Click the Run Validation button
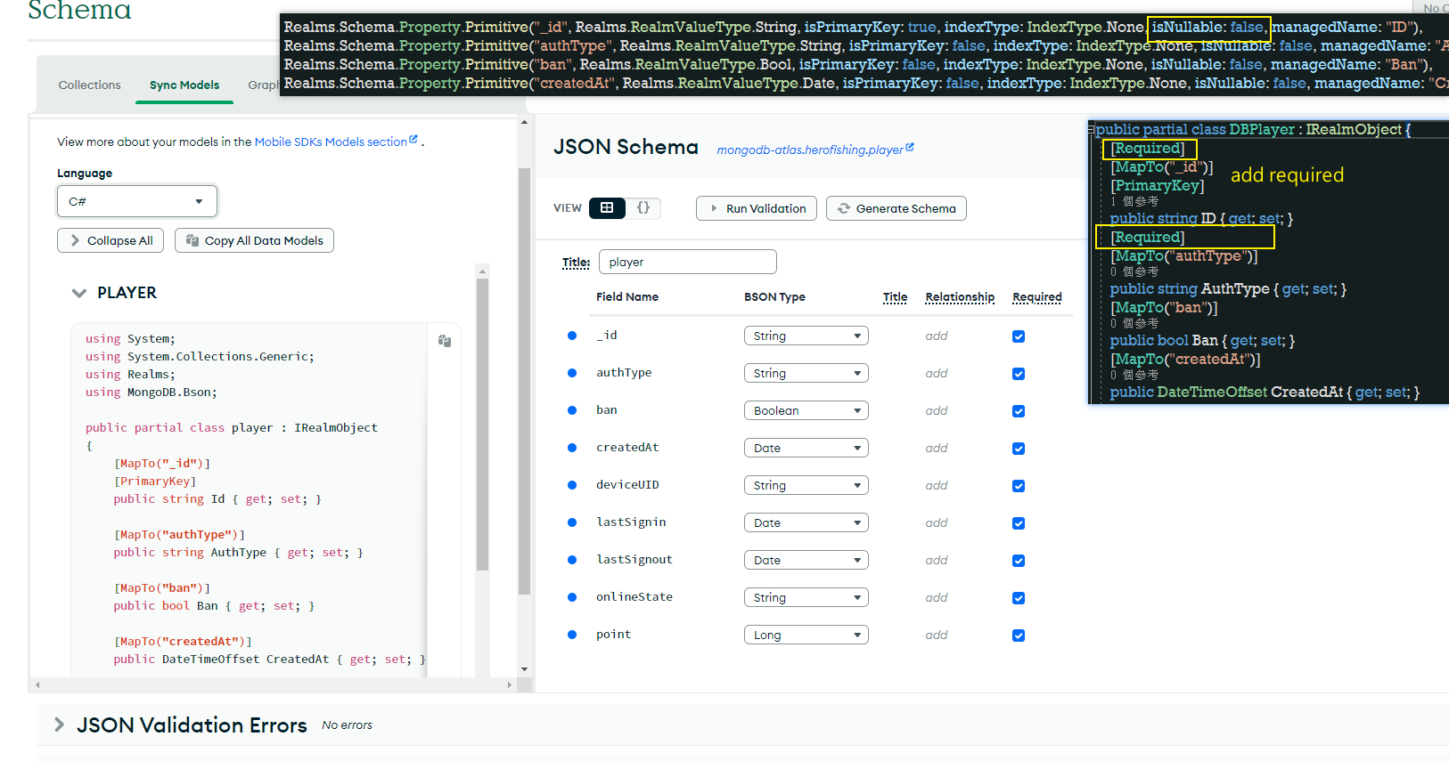 pyautogui.click(x=757, y=208)
